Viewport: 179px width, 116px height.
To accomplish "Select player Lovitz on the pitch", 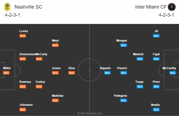I will click(24, 31).
